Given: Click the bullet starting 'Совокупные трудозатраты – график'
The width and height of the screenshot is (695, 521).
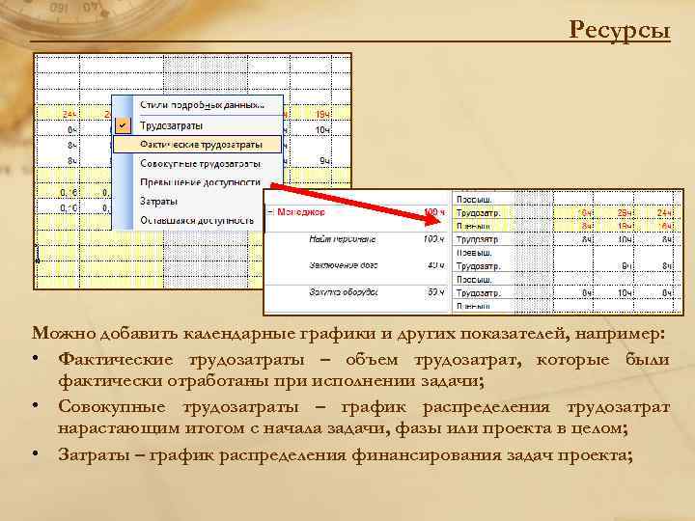Looking at the screenshot, I should (x=364, y=418).
